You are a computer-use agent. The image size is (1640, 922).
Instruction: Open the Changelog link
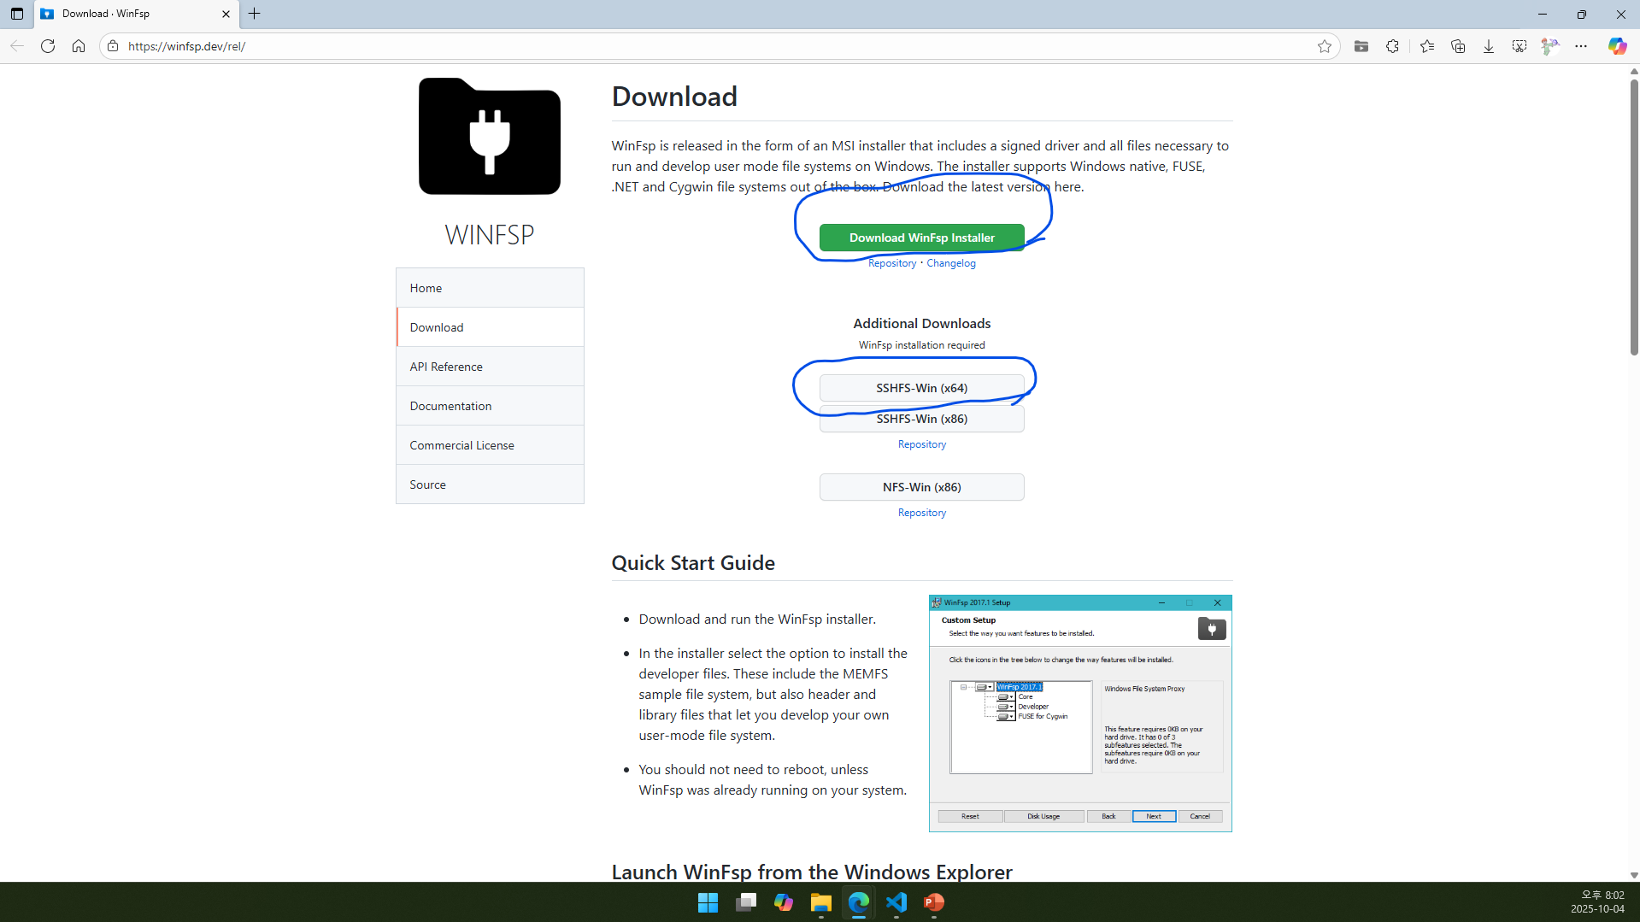[x=950, y=263]
